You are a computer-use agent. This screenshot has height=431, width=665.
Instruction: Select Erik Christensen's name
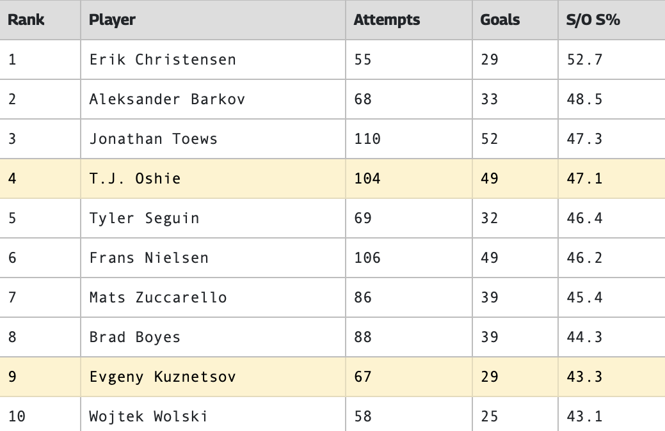tap(163, 59)
